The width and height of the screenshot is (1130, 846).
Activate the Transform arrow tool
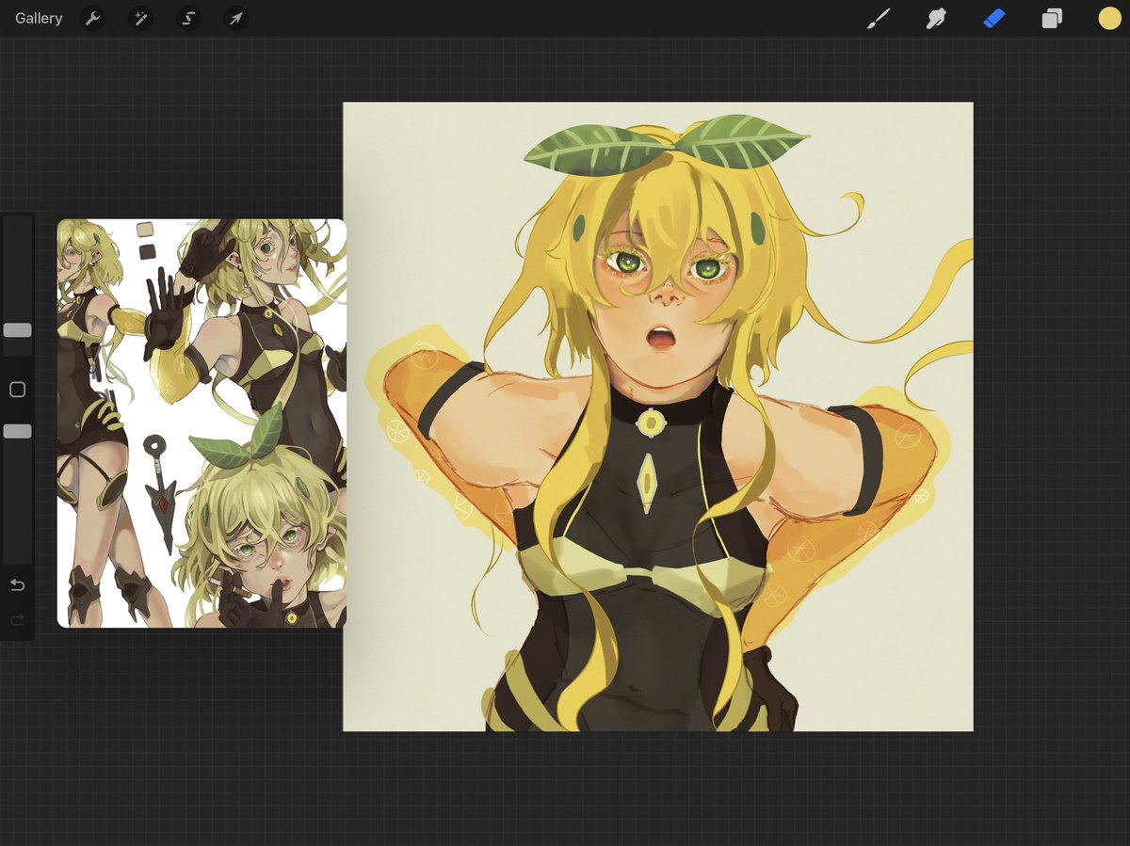pos(236,18)
